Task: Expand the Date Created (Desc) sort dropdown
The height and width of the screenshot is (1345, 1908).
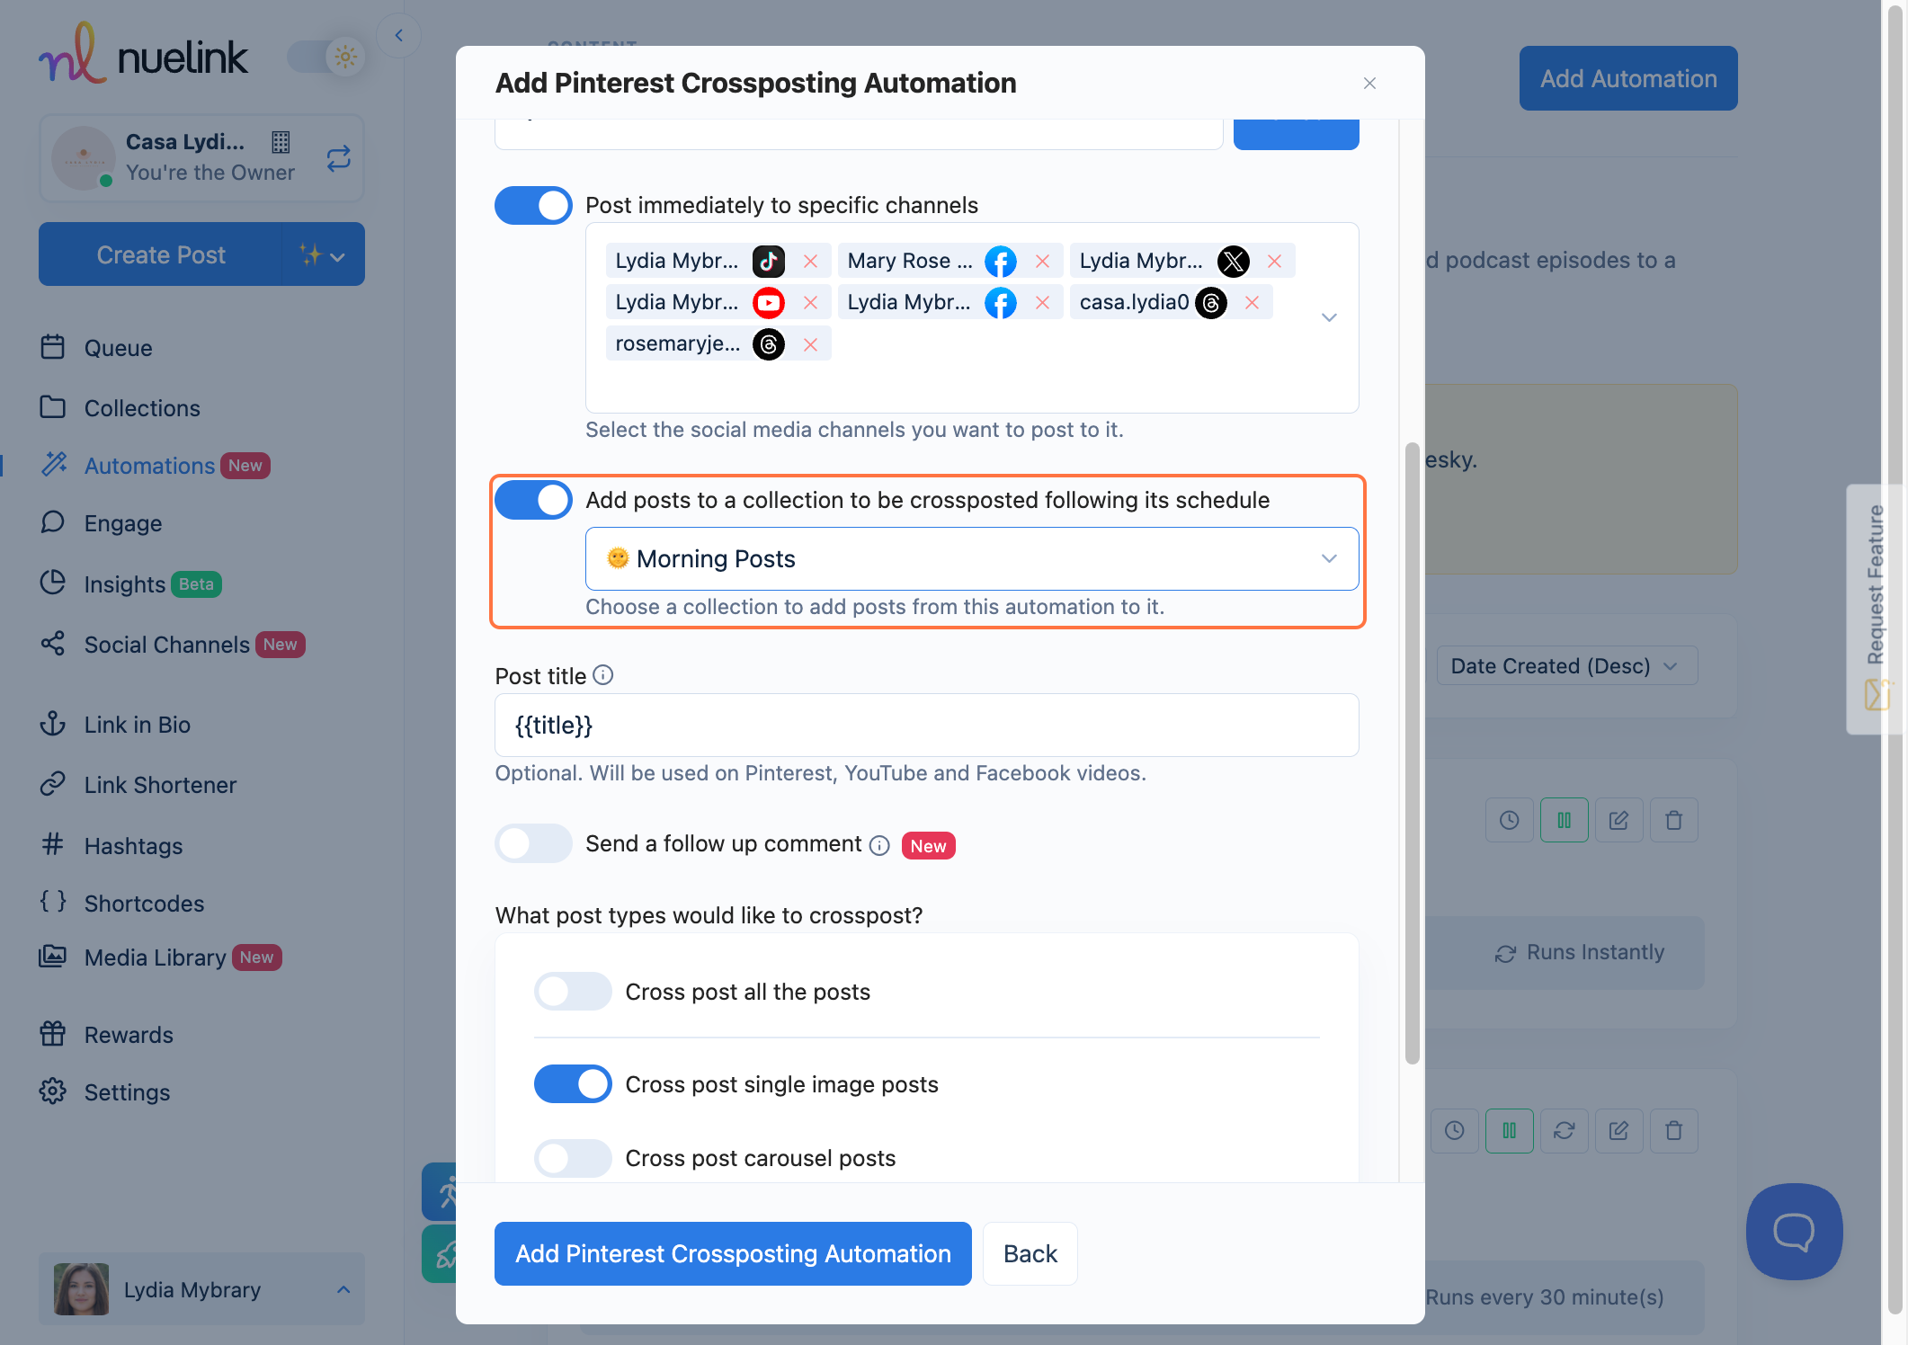Action: tap(1565, 666)
